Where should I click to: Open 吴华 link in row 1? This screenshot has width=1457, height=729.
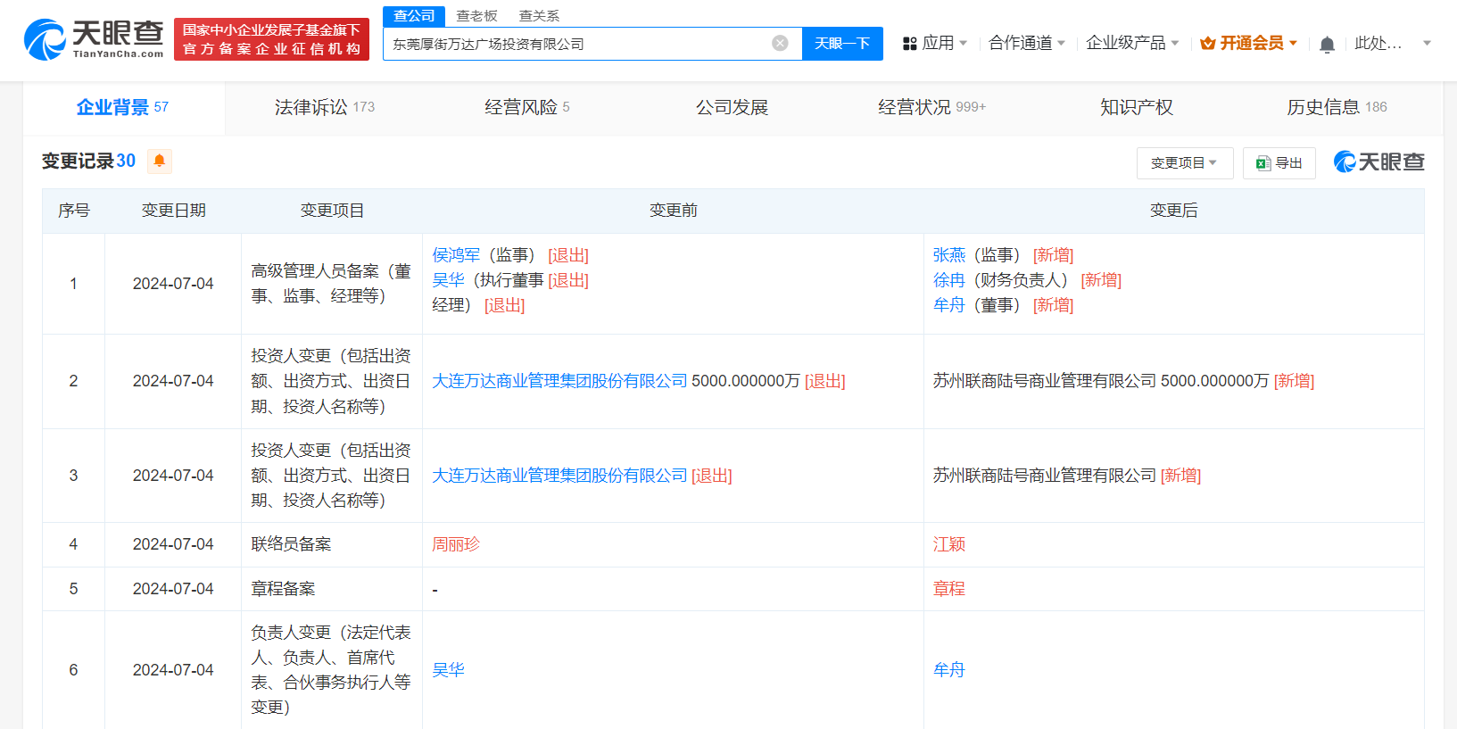(x=448, y=280)
